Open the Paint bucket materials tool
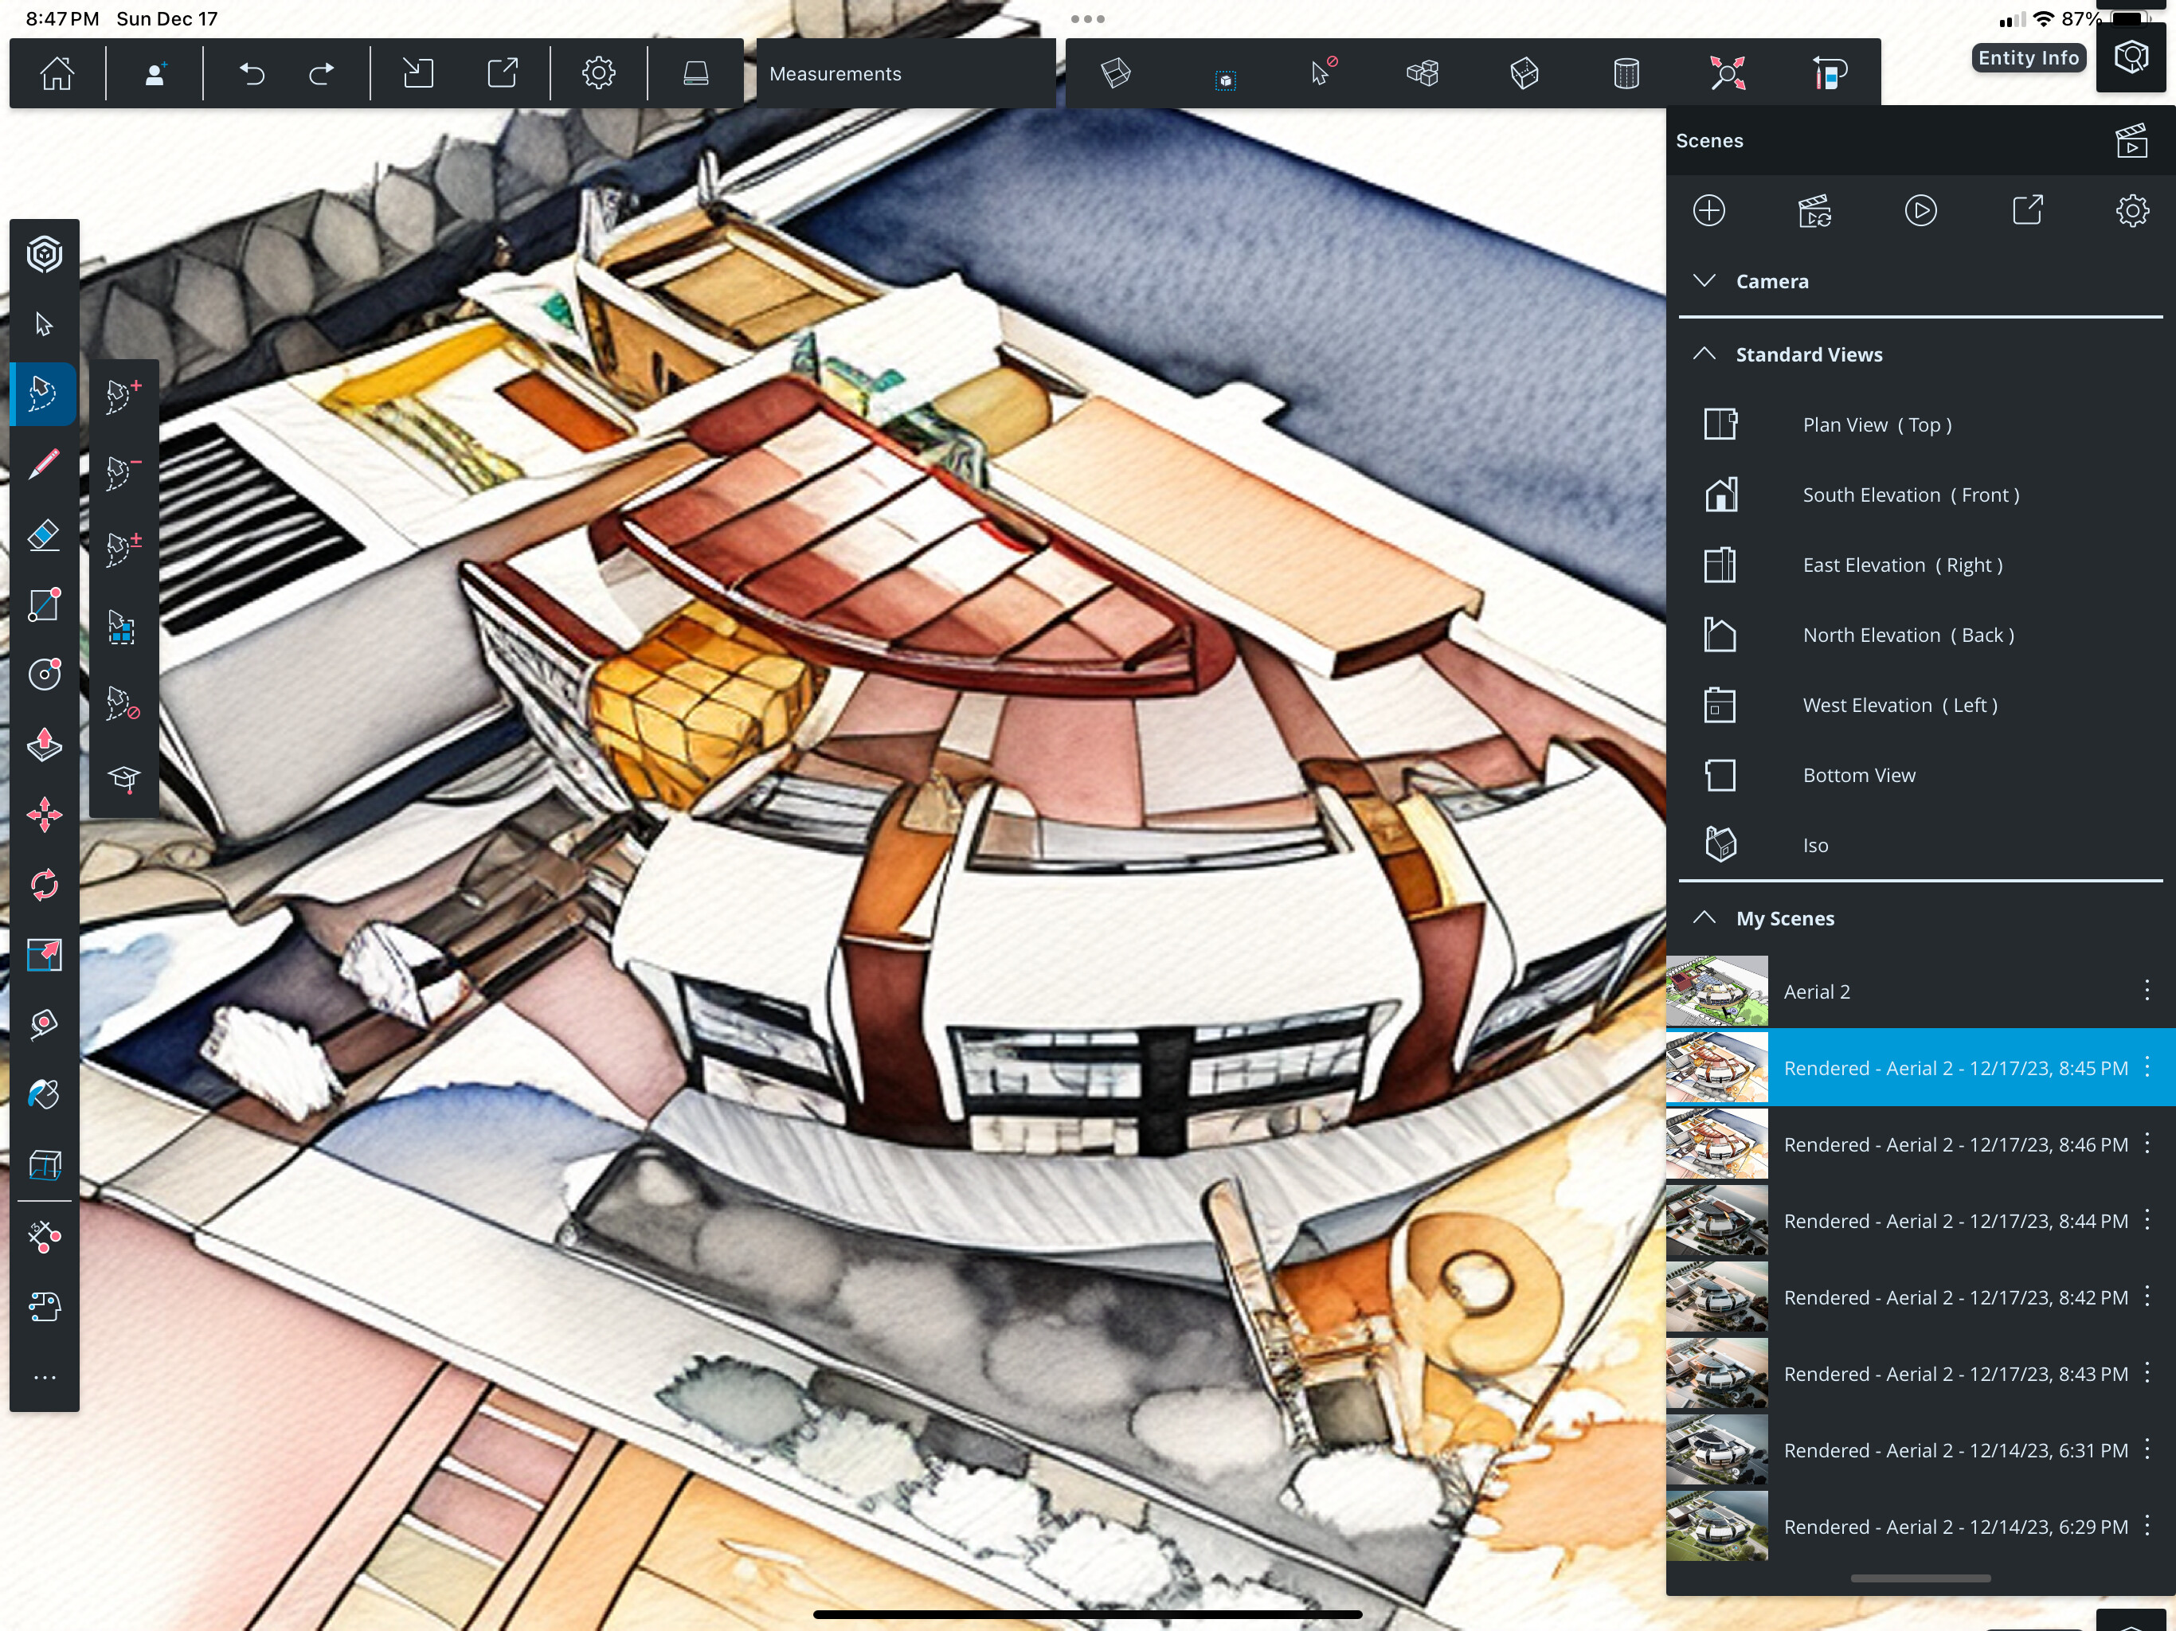 [45, 1094]
